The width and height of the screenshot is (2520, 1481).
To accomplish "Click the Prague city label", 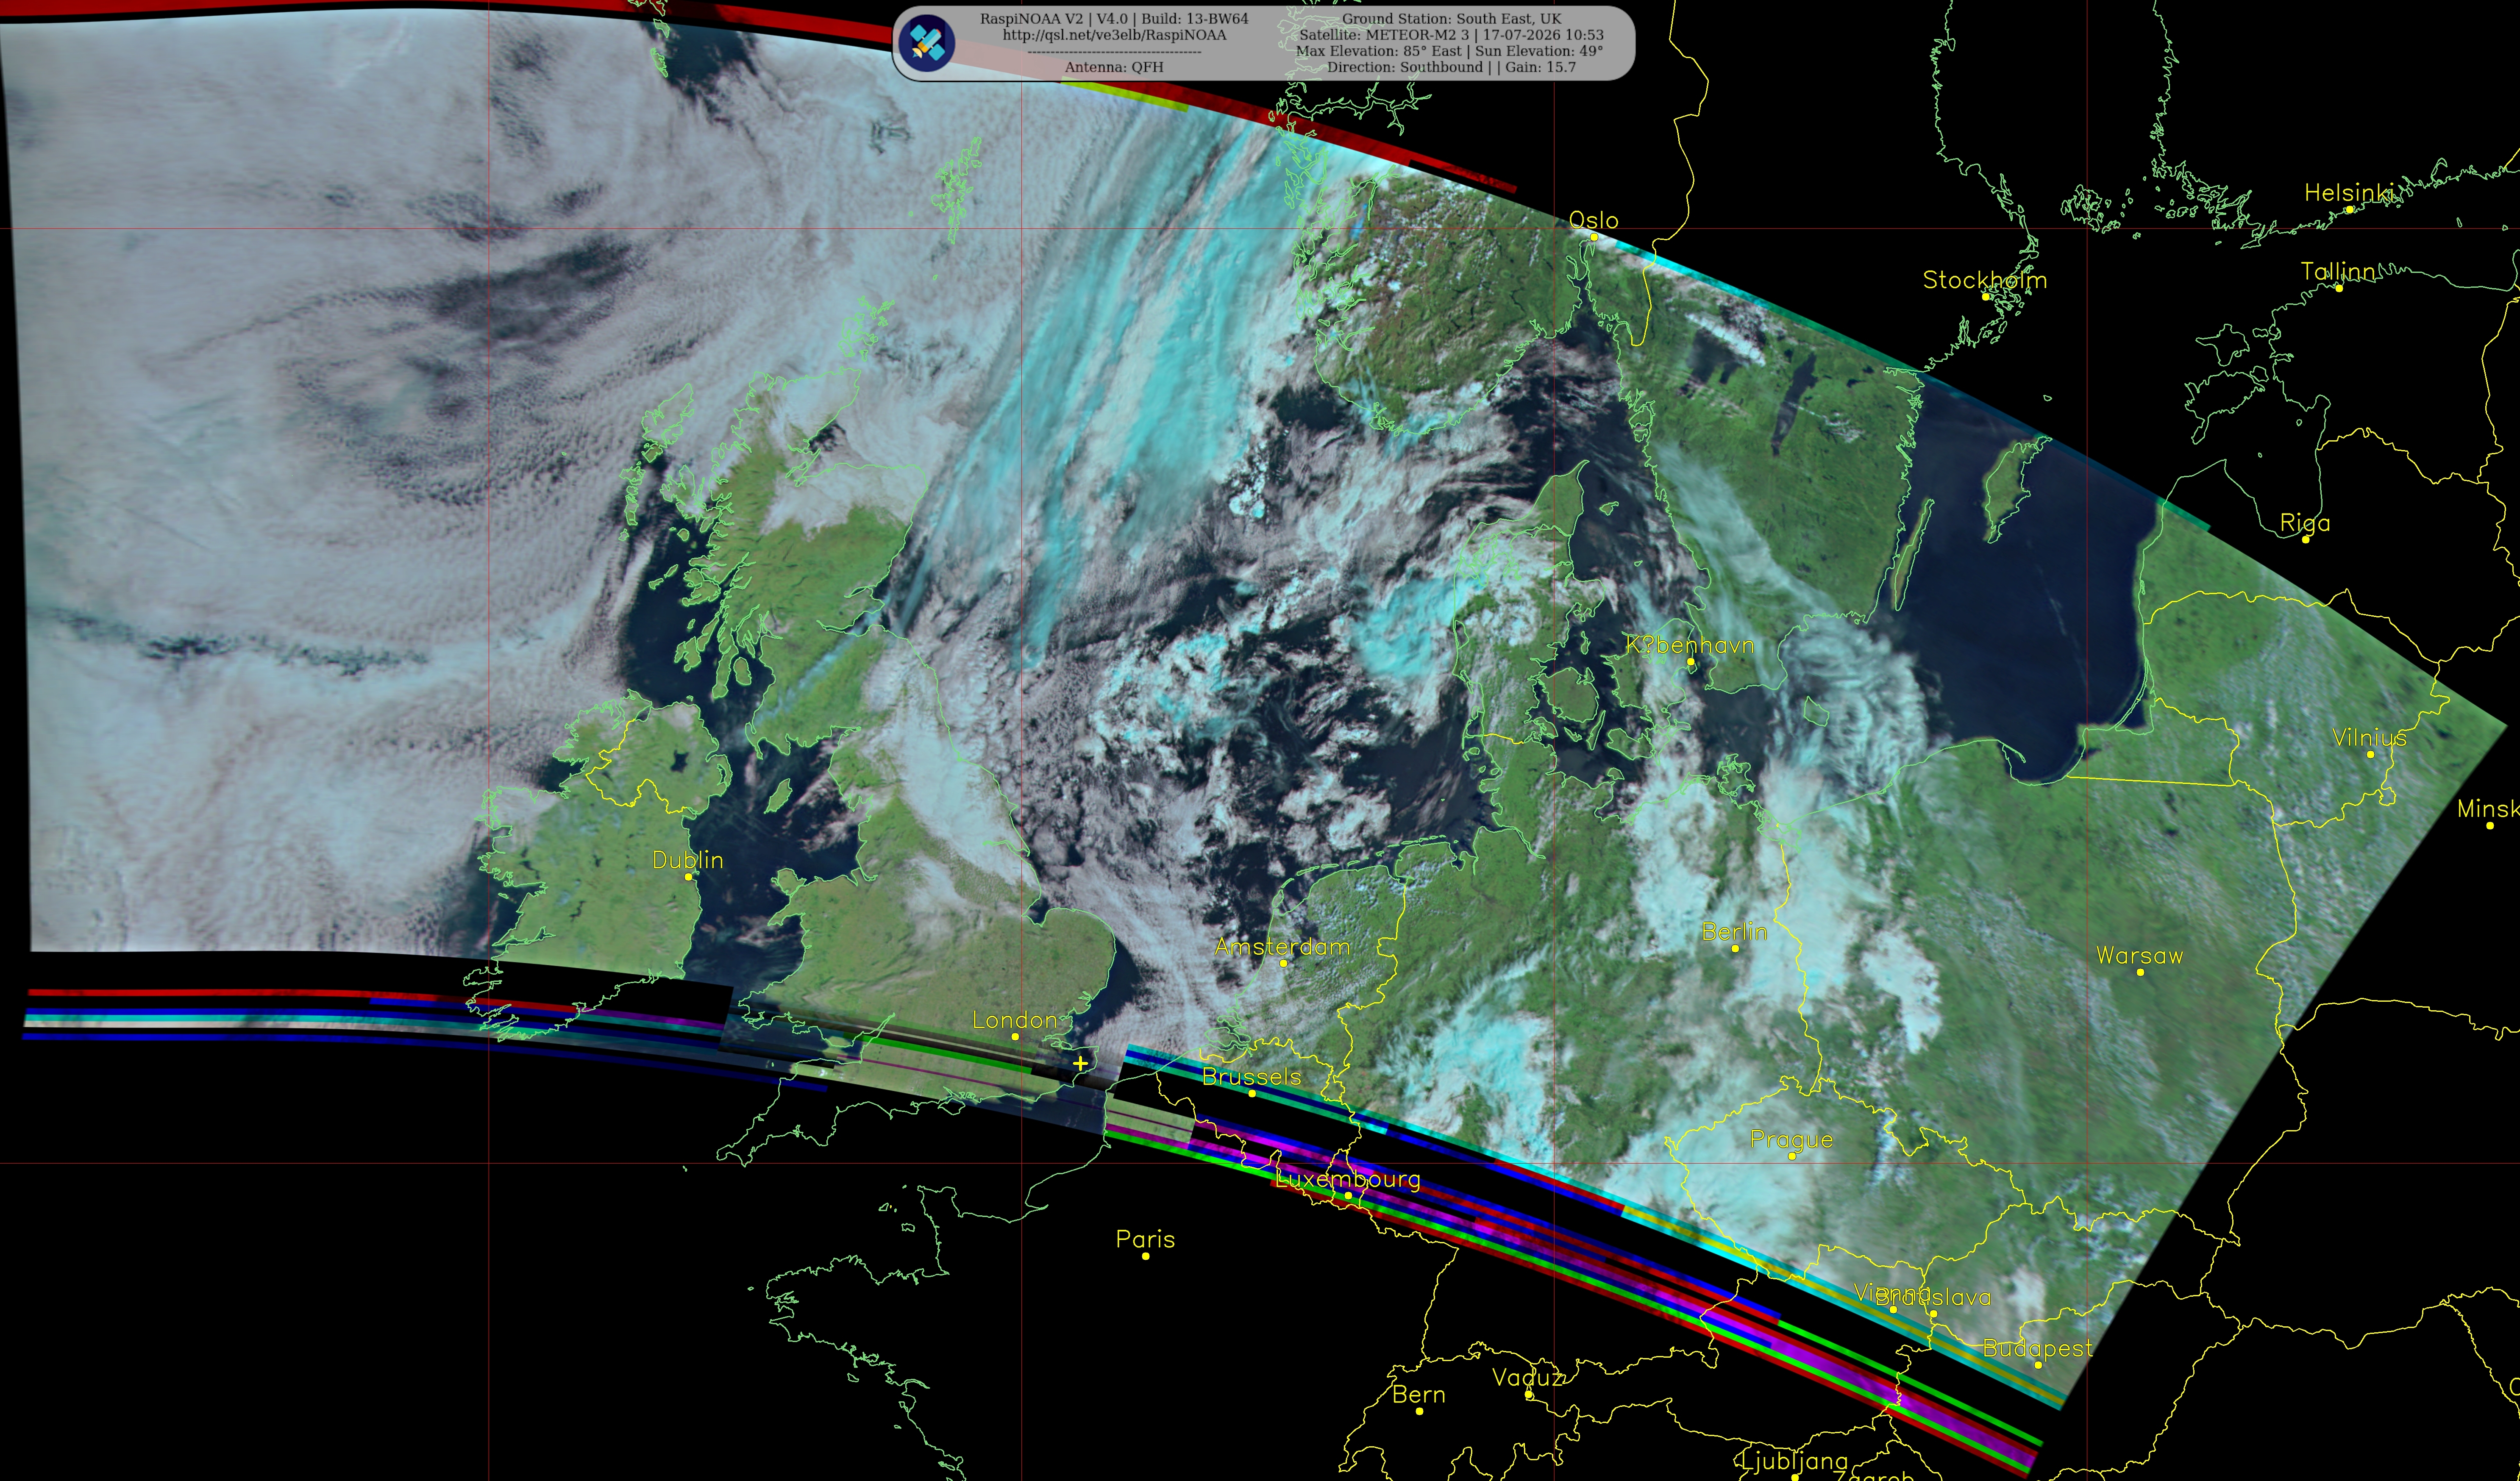I will (1791, 1140).
